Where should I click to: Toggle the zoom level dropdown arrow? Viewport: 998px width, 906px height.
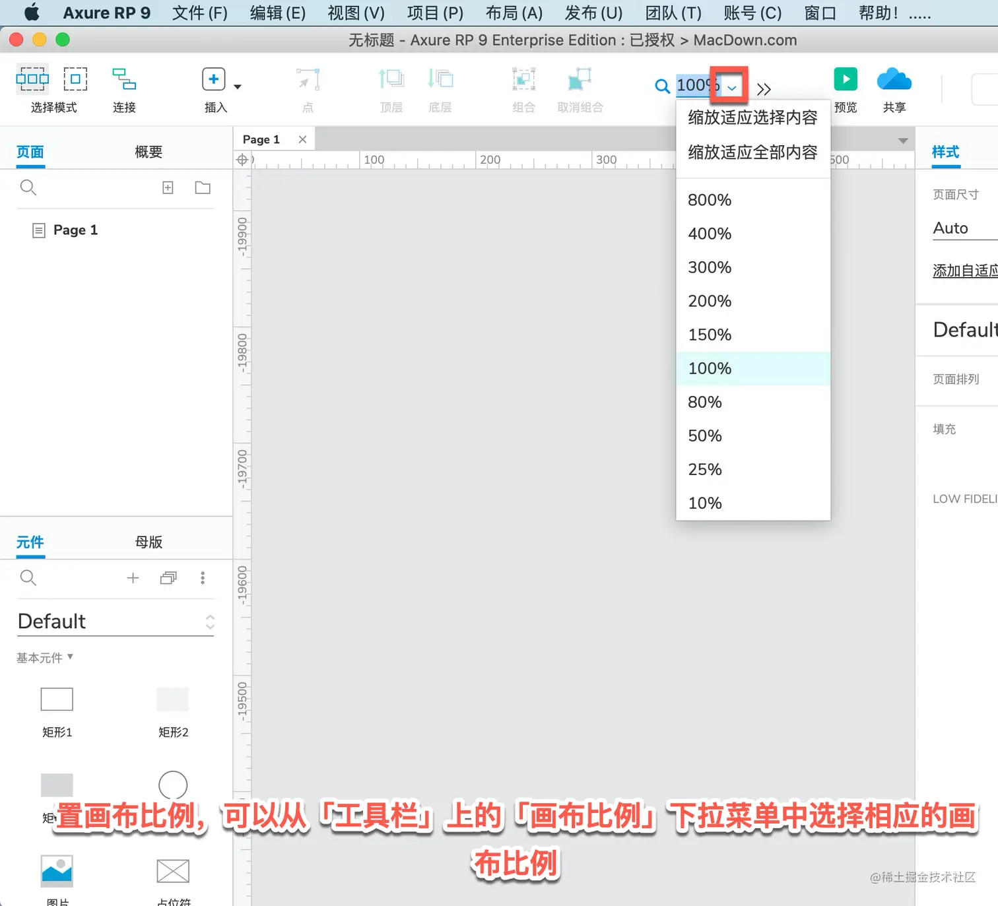(731, 86)
